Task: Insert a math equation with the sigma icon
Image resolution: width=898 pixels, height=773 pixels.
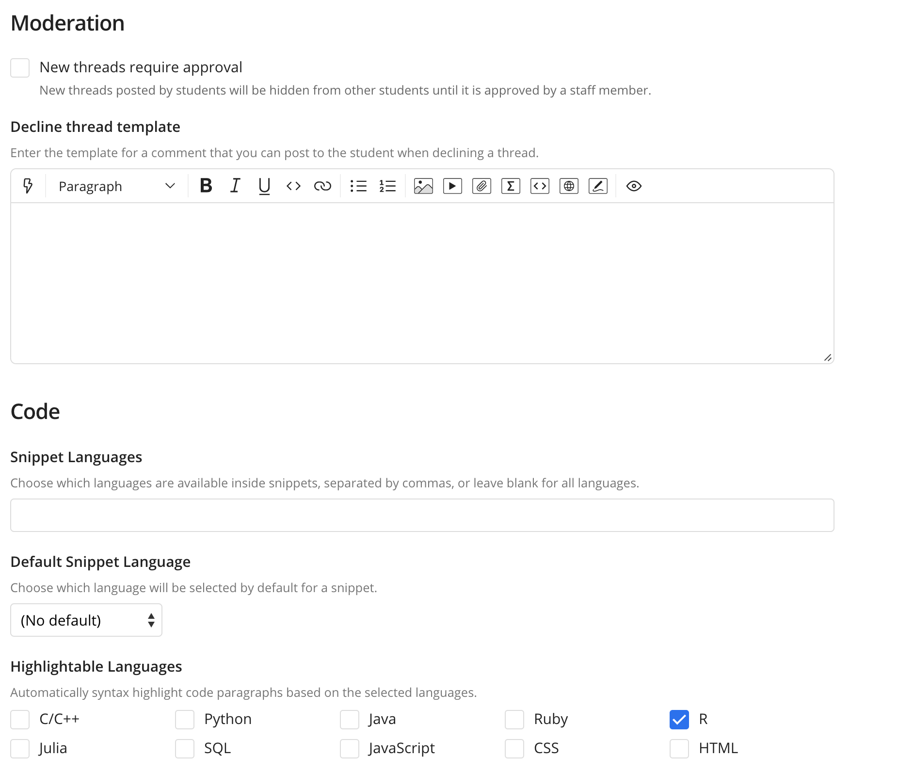Action: click(511, 186)
